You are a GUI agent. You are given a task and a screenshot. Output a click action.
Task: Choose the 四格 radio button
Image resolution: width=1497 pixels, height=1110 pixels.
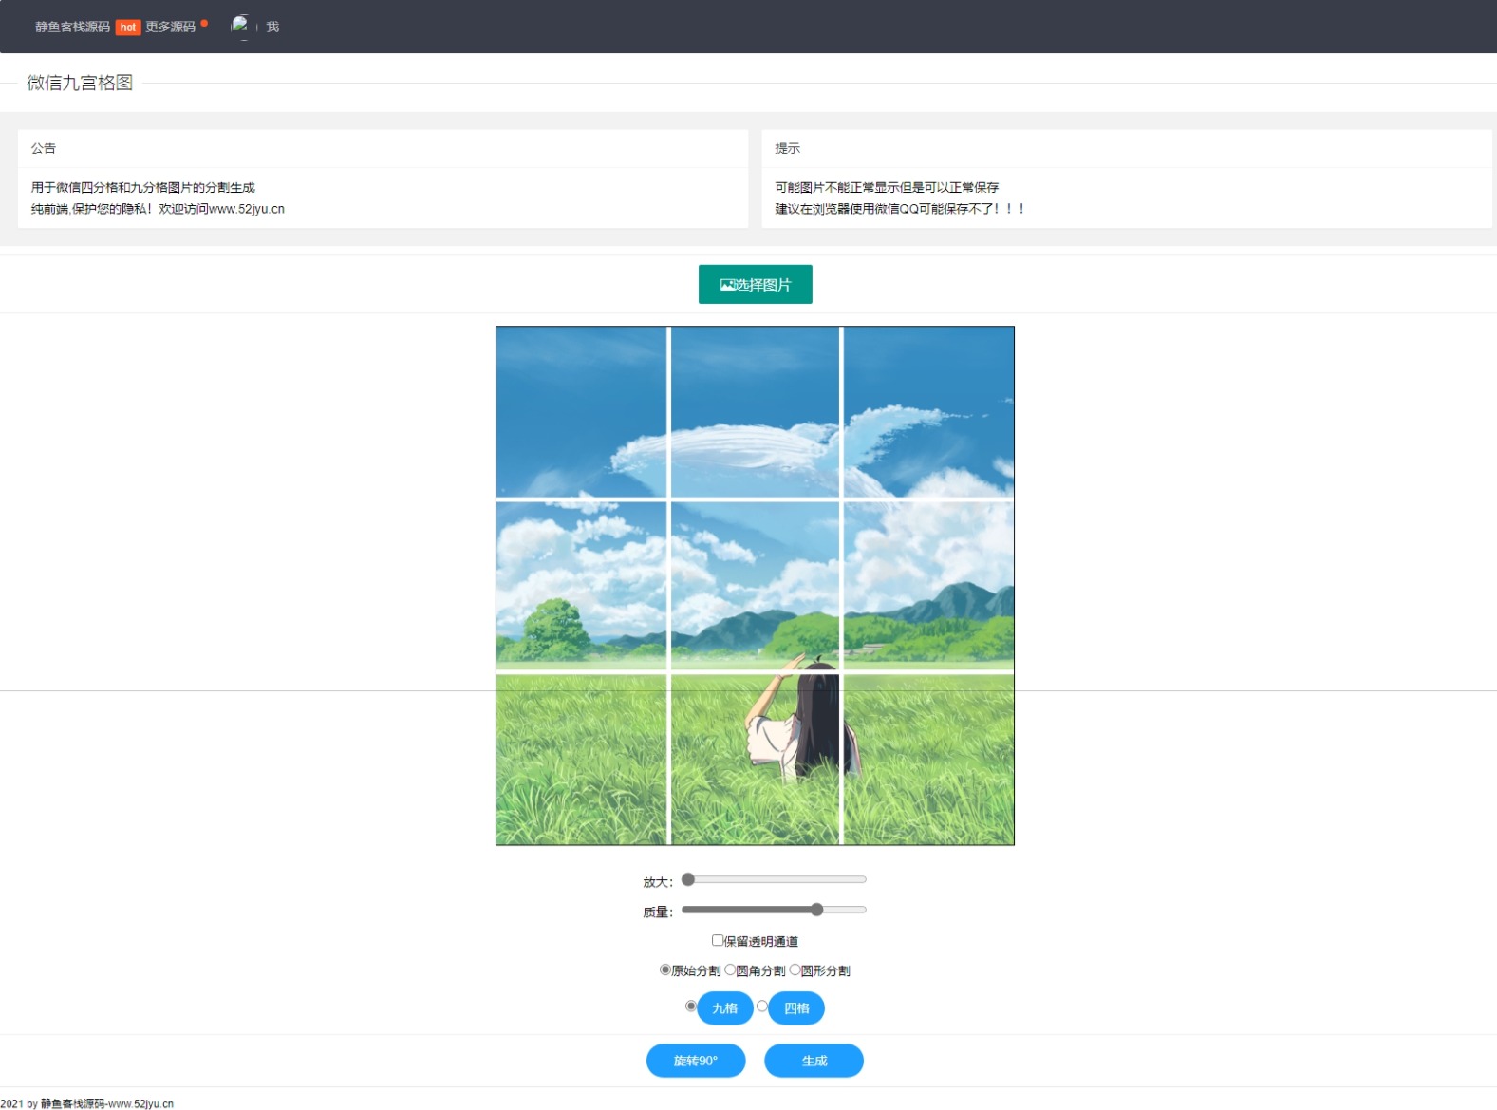click(761, 1006)
